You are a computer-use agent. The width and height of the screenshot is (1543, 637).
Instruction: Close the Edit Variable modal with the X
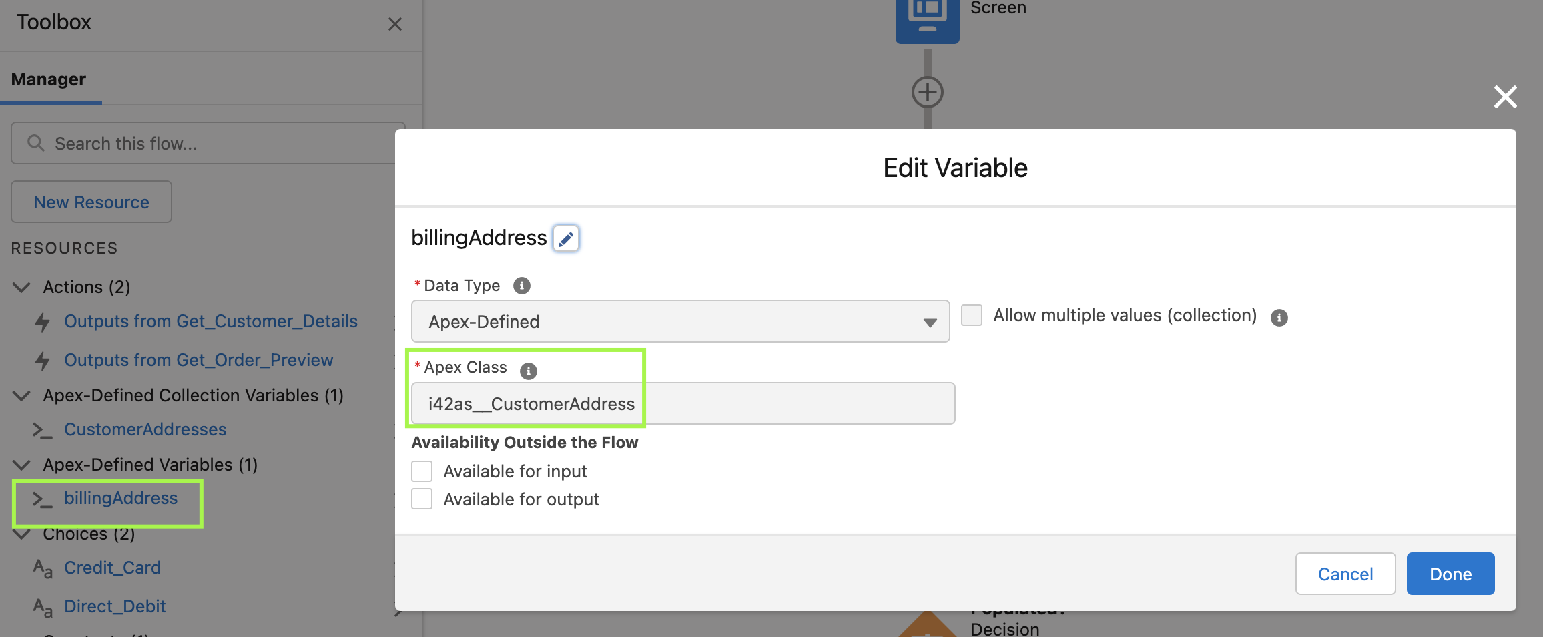1506,97
